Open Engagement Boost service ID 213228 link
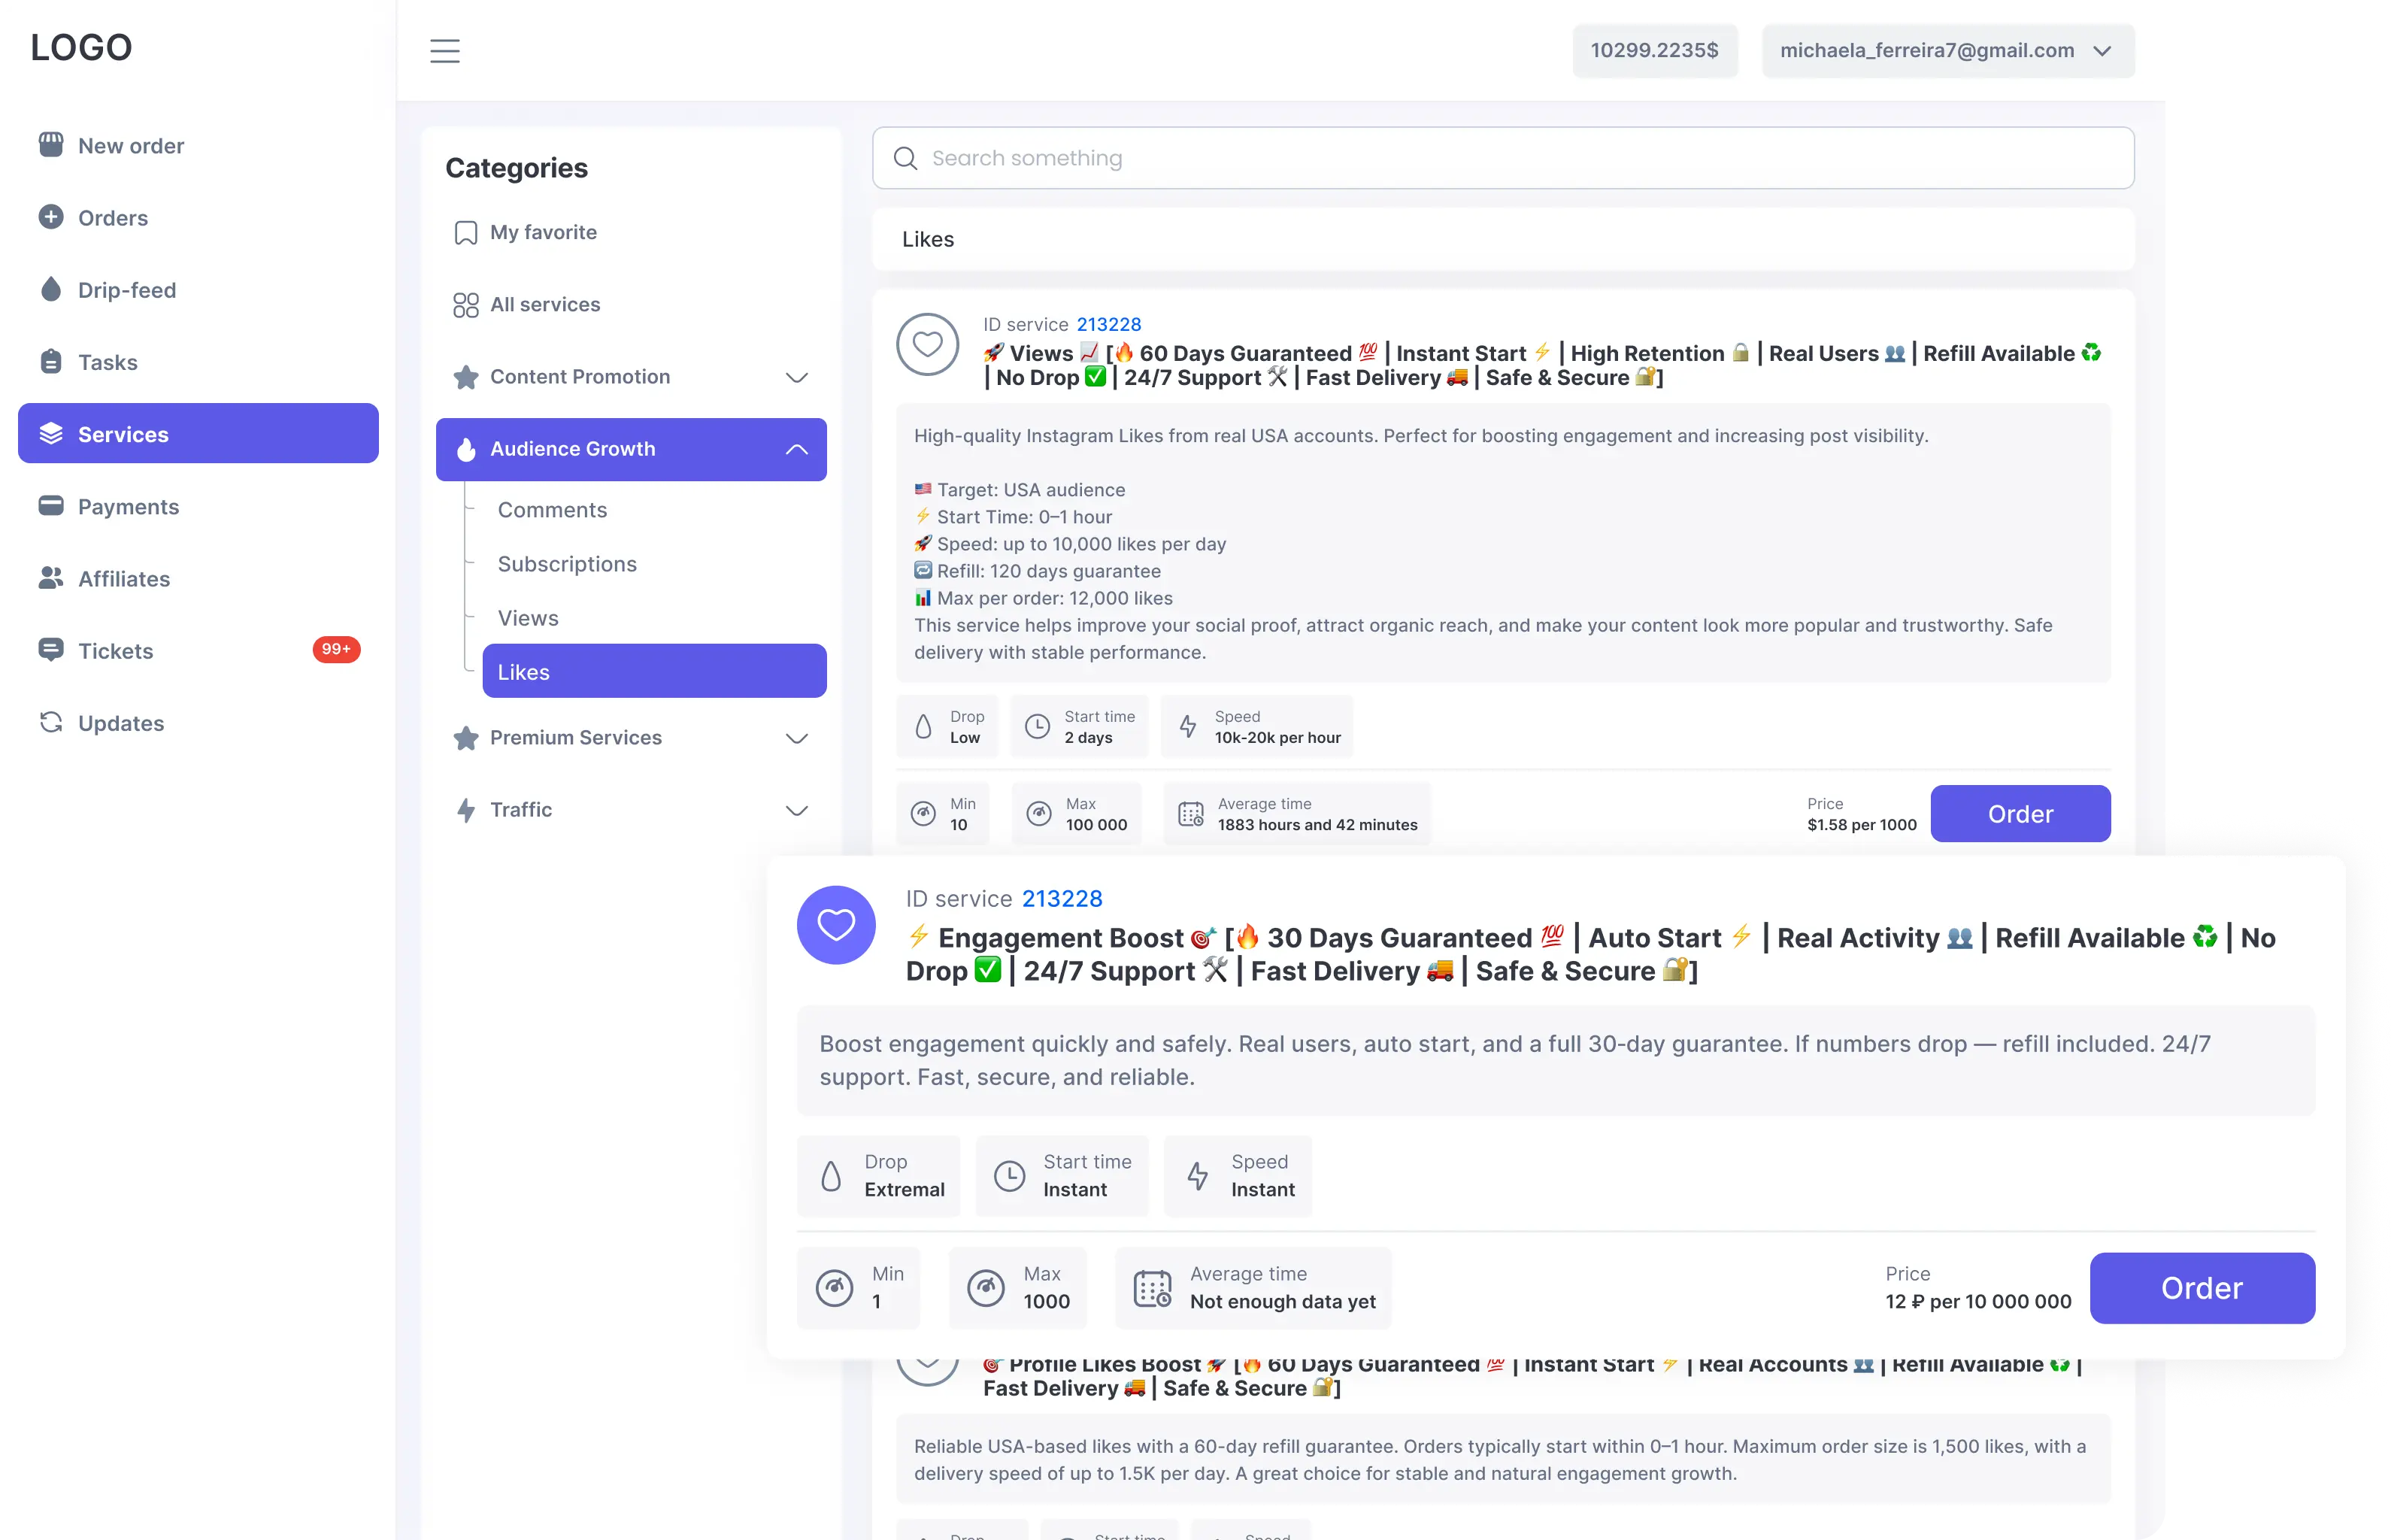This screenshot has width=2391, height=1540. [1062, 898]
